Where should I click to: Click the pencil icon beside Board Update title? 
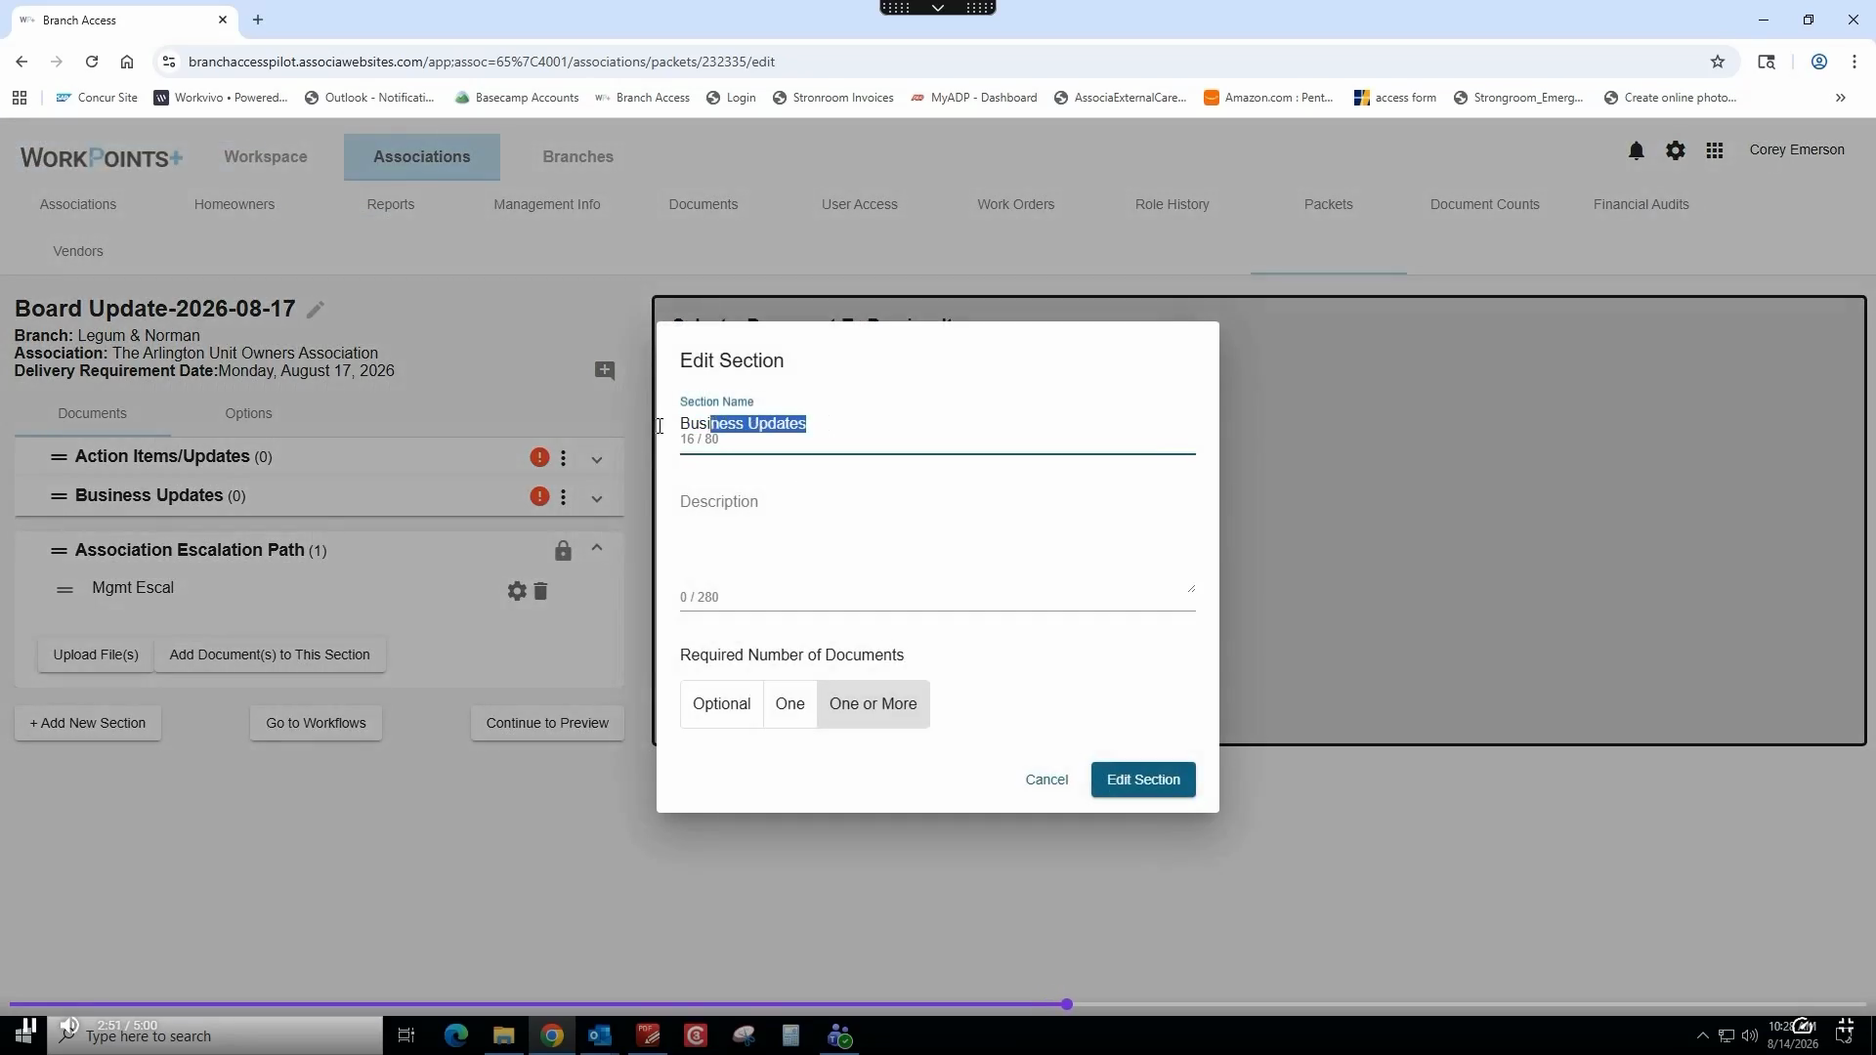pyautogui.click(x=315, y=310)
